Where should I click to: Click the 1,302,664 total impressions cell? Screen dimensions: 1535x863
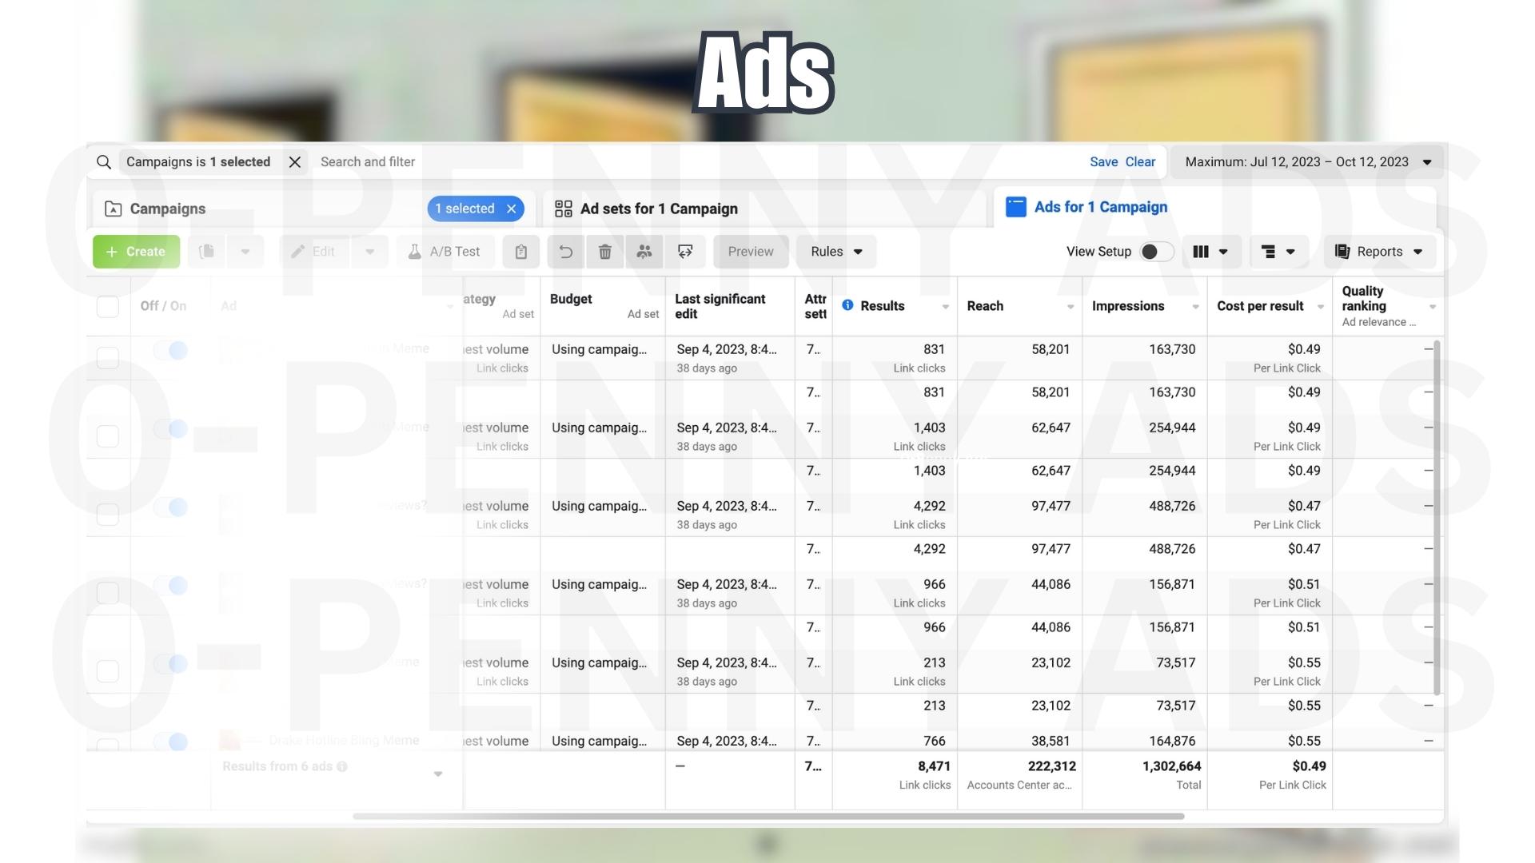click(1145, 775)
